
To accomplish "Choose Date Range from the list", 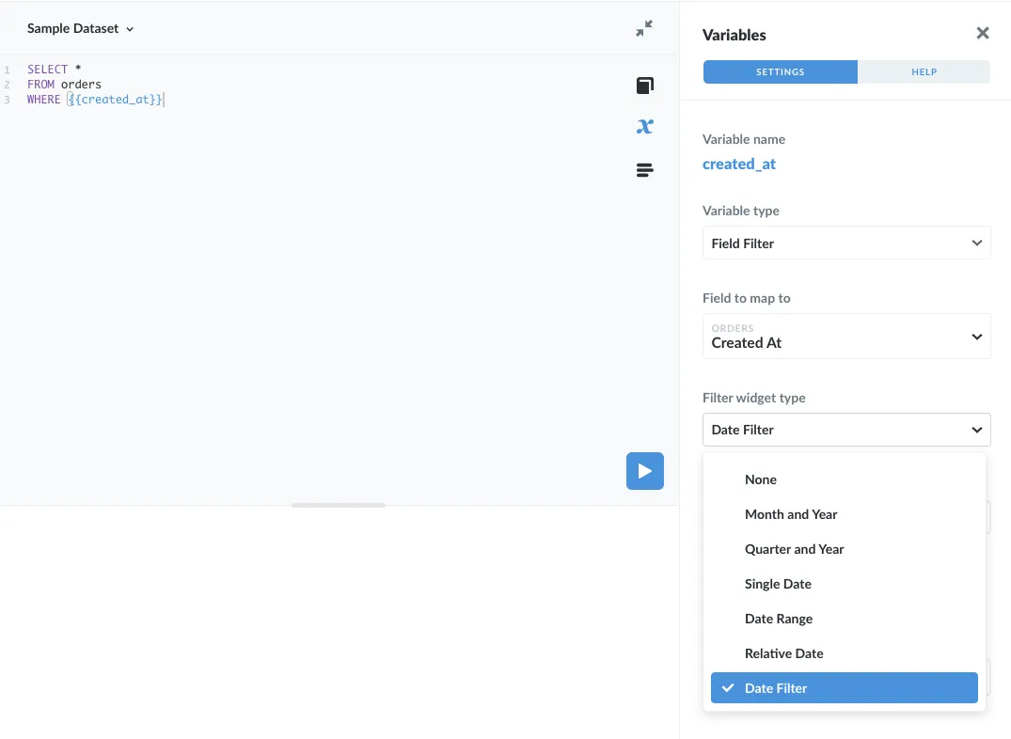I will click(779, 618).
